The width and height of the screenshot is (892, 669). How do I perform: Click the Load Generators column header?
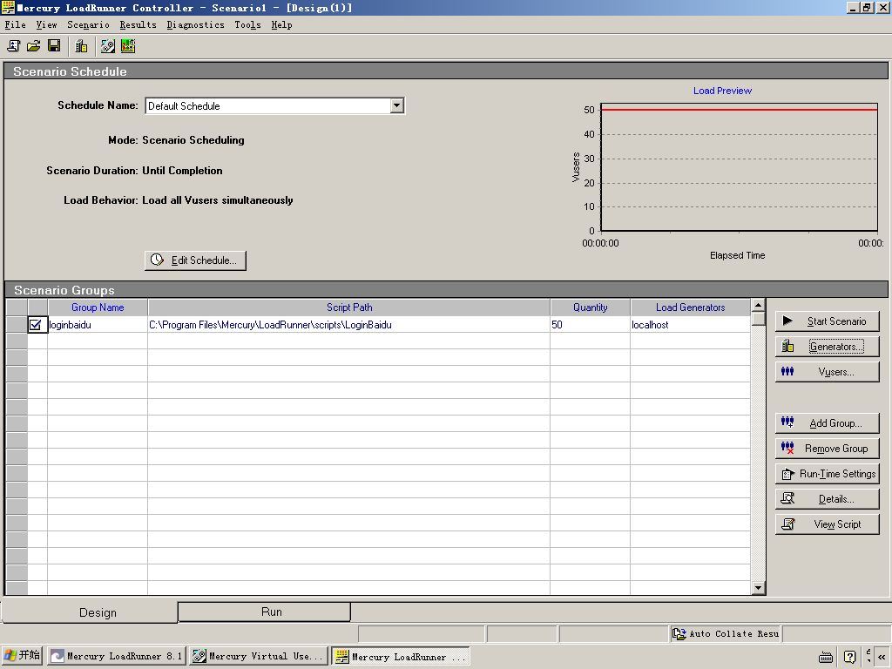pos(691,307)
